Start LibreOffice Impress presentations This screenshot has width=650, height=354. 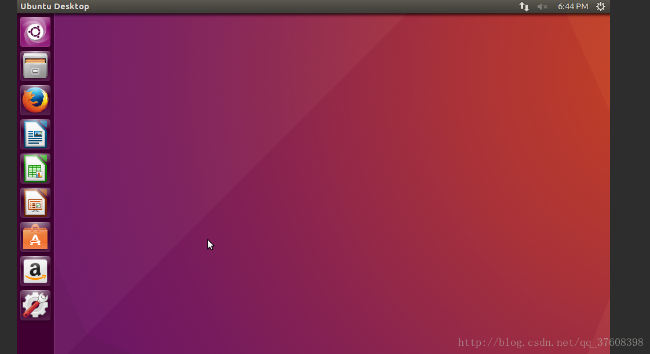click(34, 202)
